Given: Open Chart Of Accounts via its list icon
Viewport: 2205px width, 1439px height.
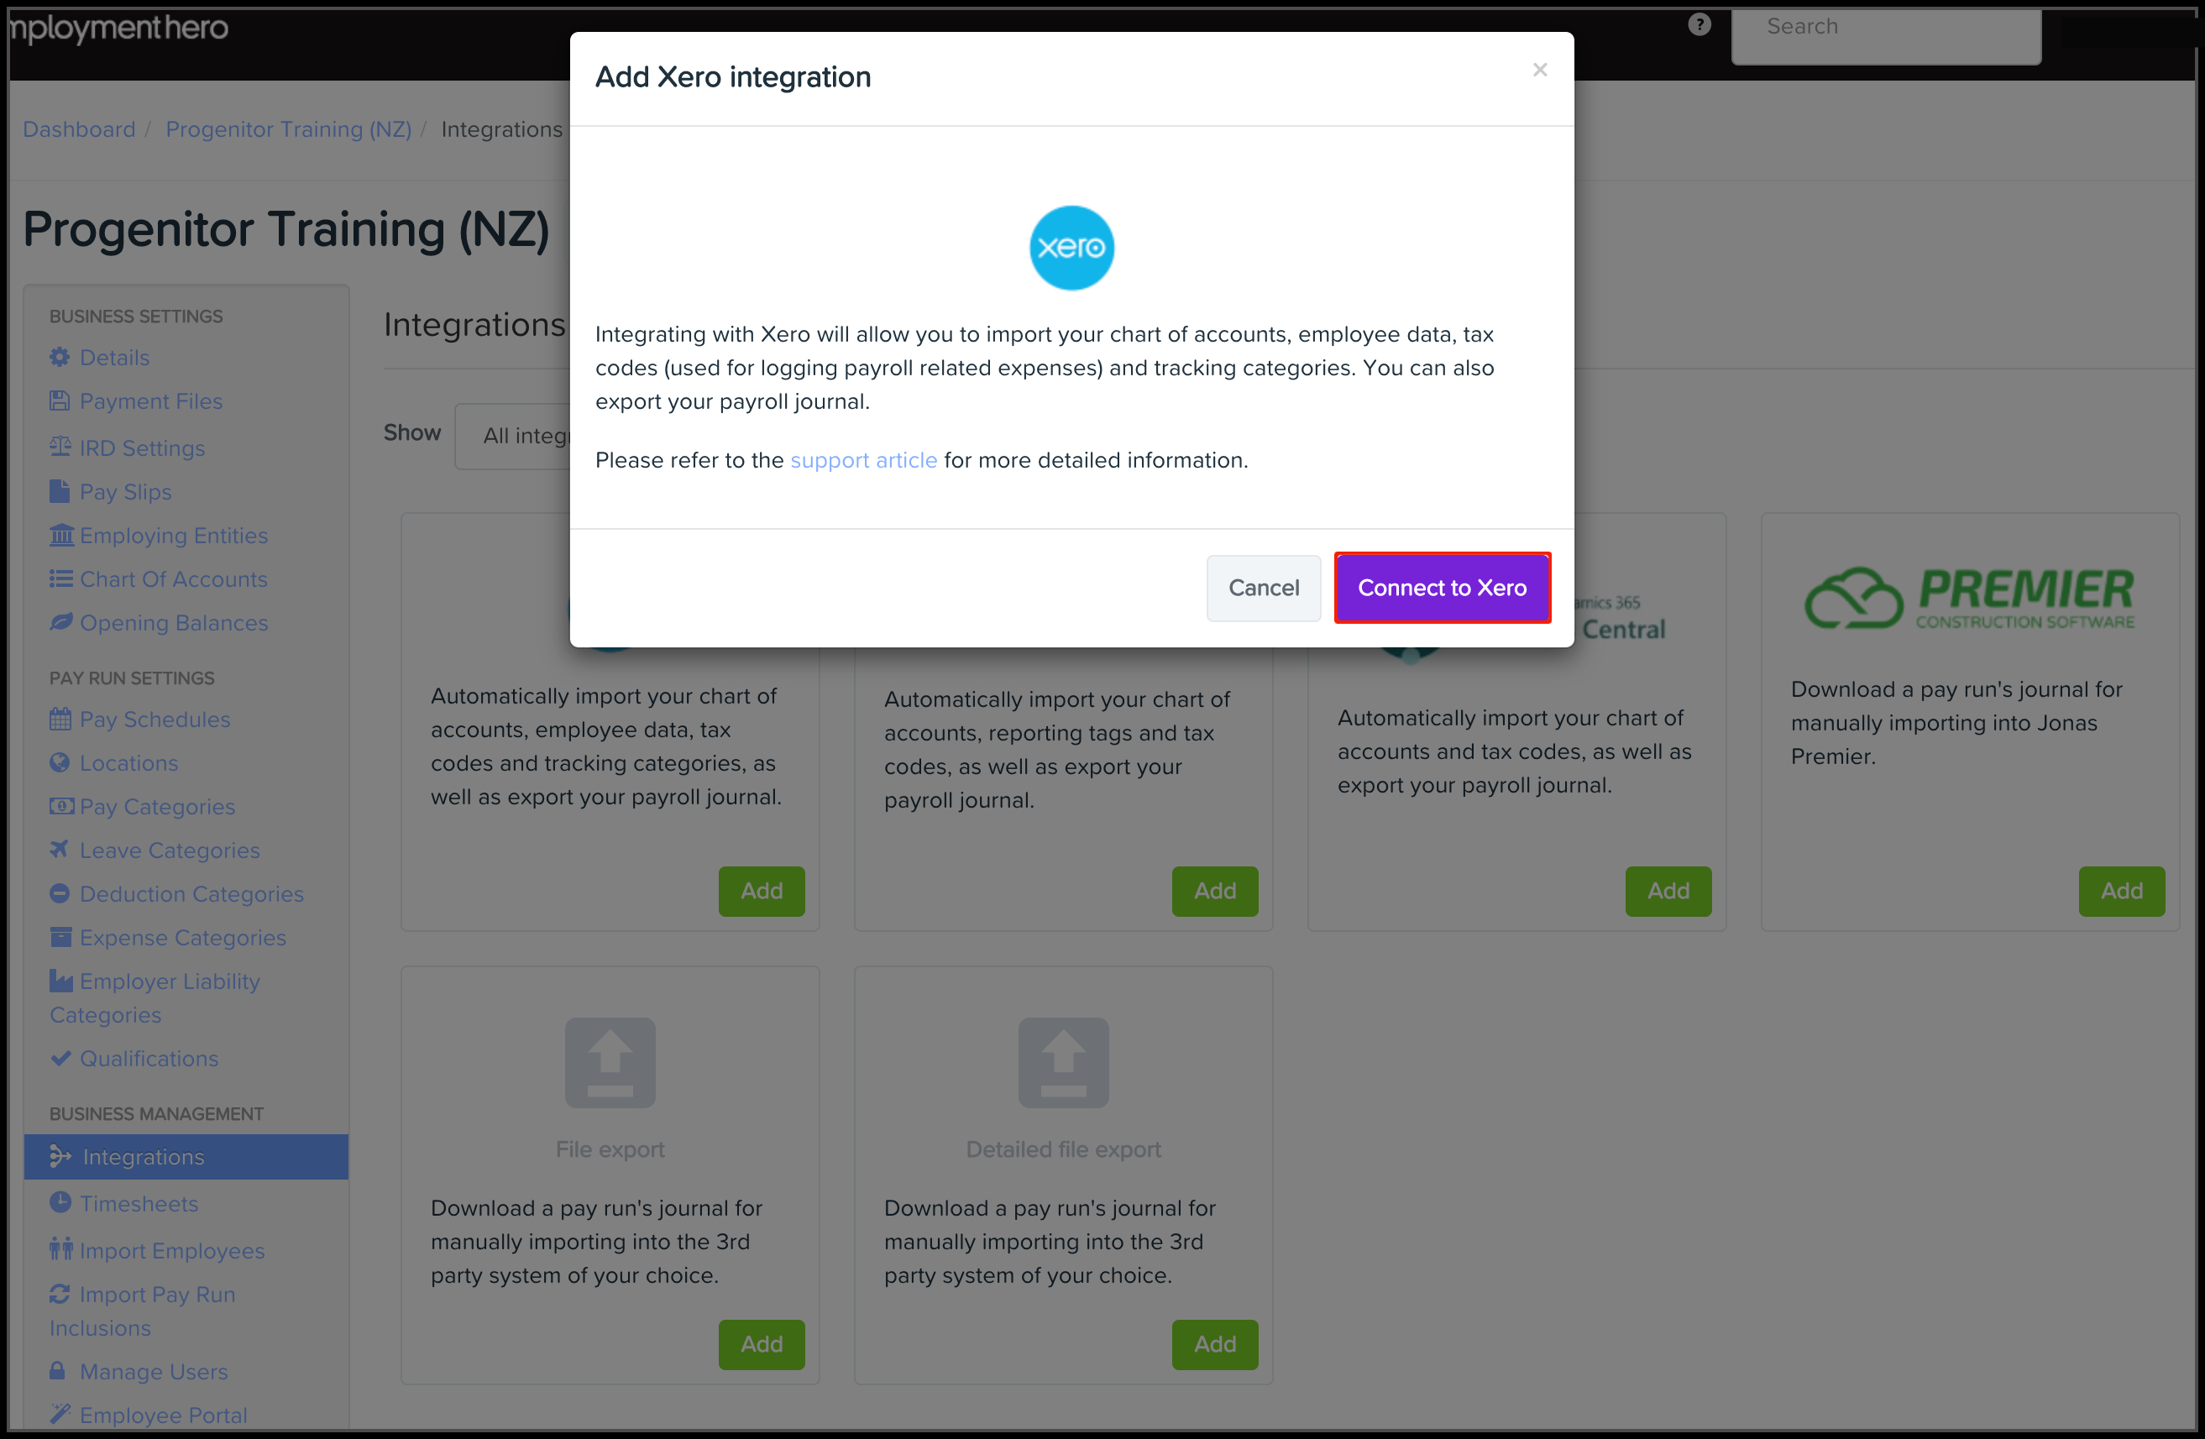Looking at the screenshot, I should 61,579.
